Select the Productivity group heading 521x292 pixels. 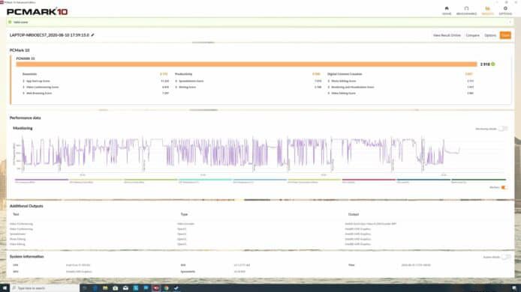(x=183, y=74)
